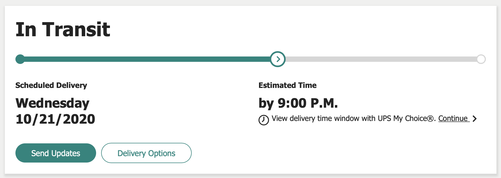Viewport: 501px width, 178px height.
Task: Click the chevron arrow after Continue
Action: point(474,119)
